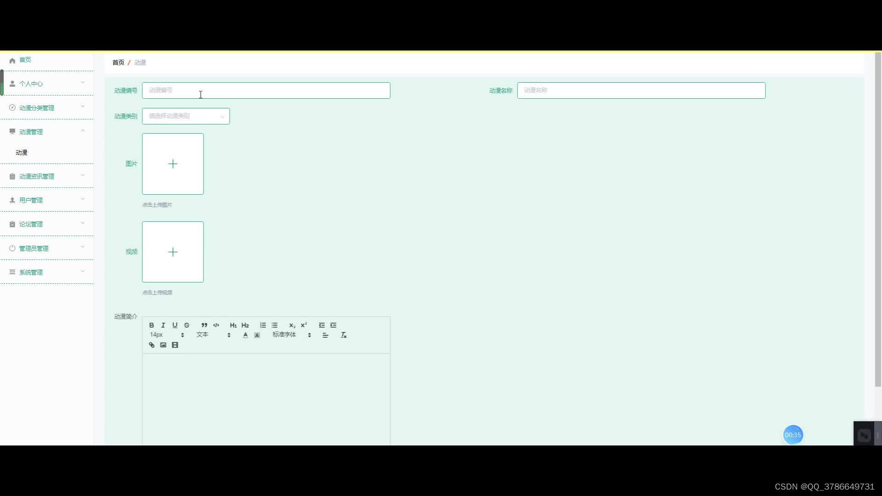Screen dimensions: 882x496
Task: Click the 动漫 breadcrumb text
Action: click(x=140, y=62)
